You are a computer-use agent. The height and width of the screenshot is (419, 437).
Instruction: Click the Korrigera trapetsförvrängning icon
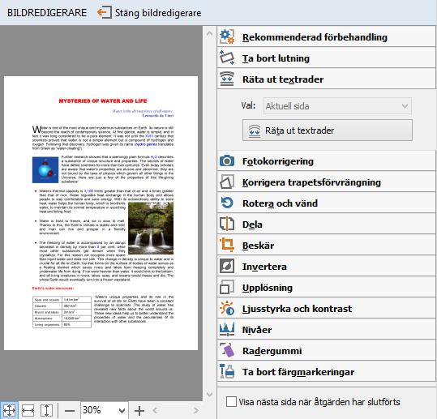227,182
